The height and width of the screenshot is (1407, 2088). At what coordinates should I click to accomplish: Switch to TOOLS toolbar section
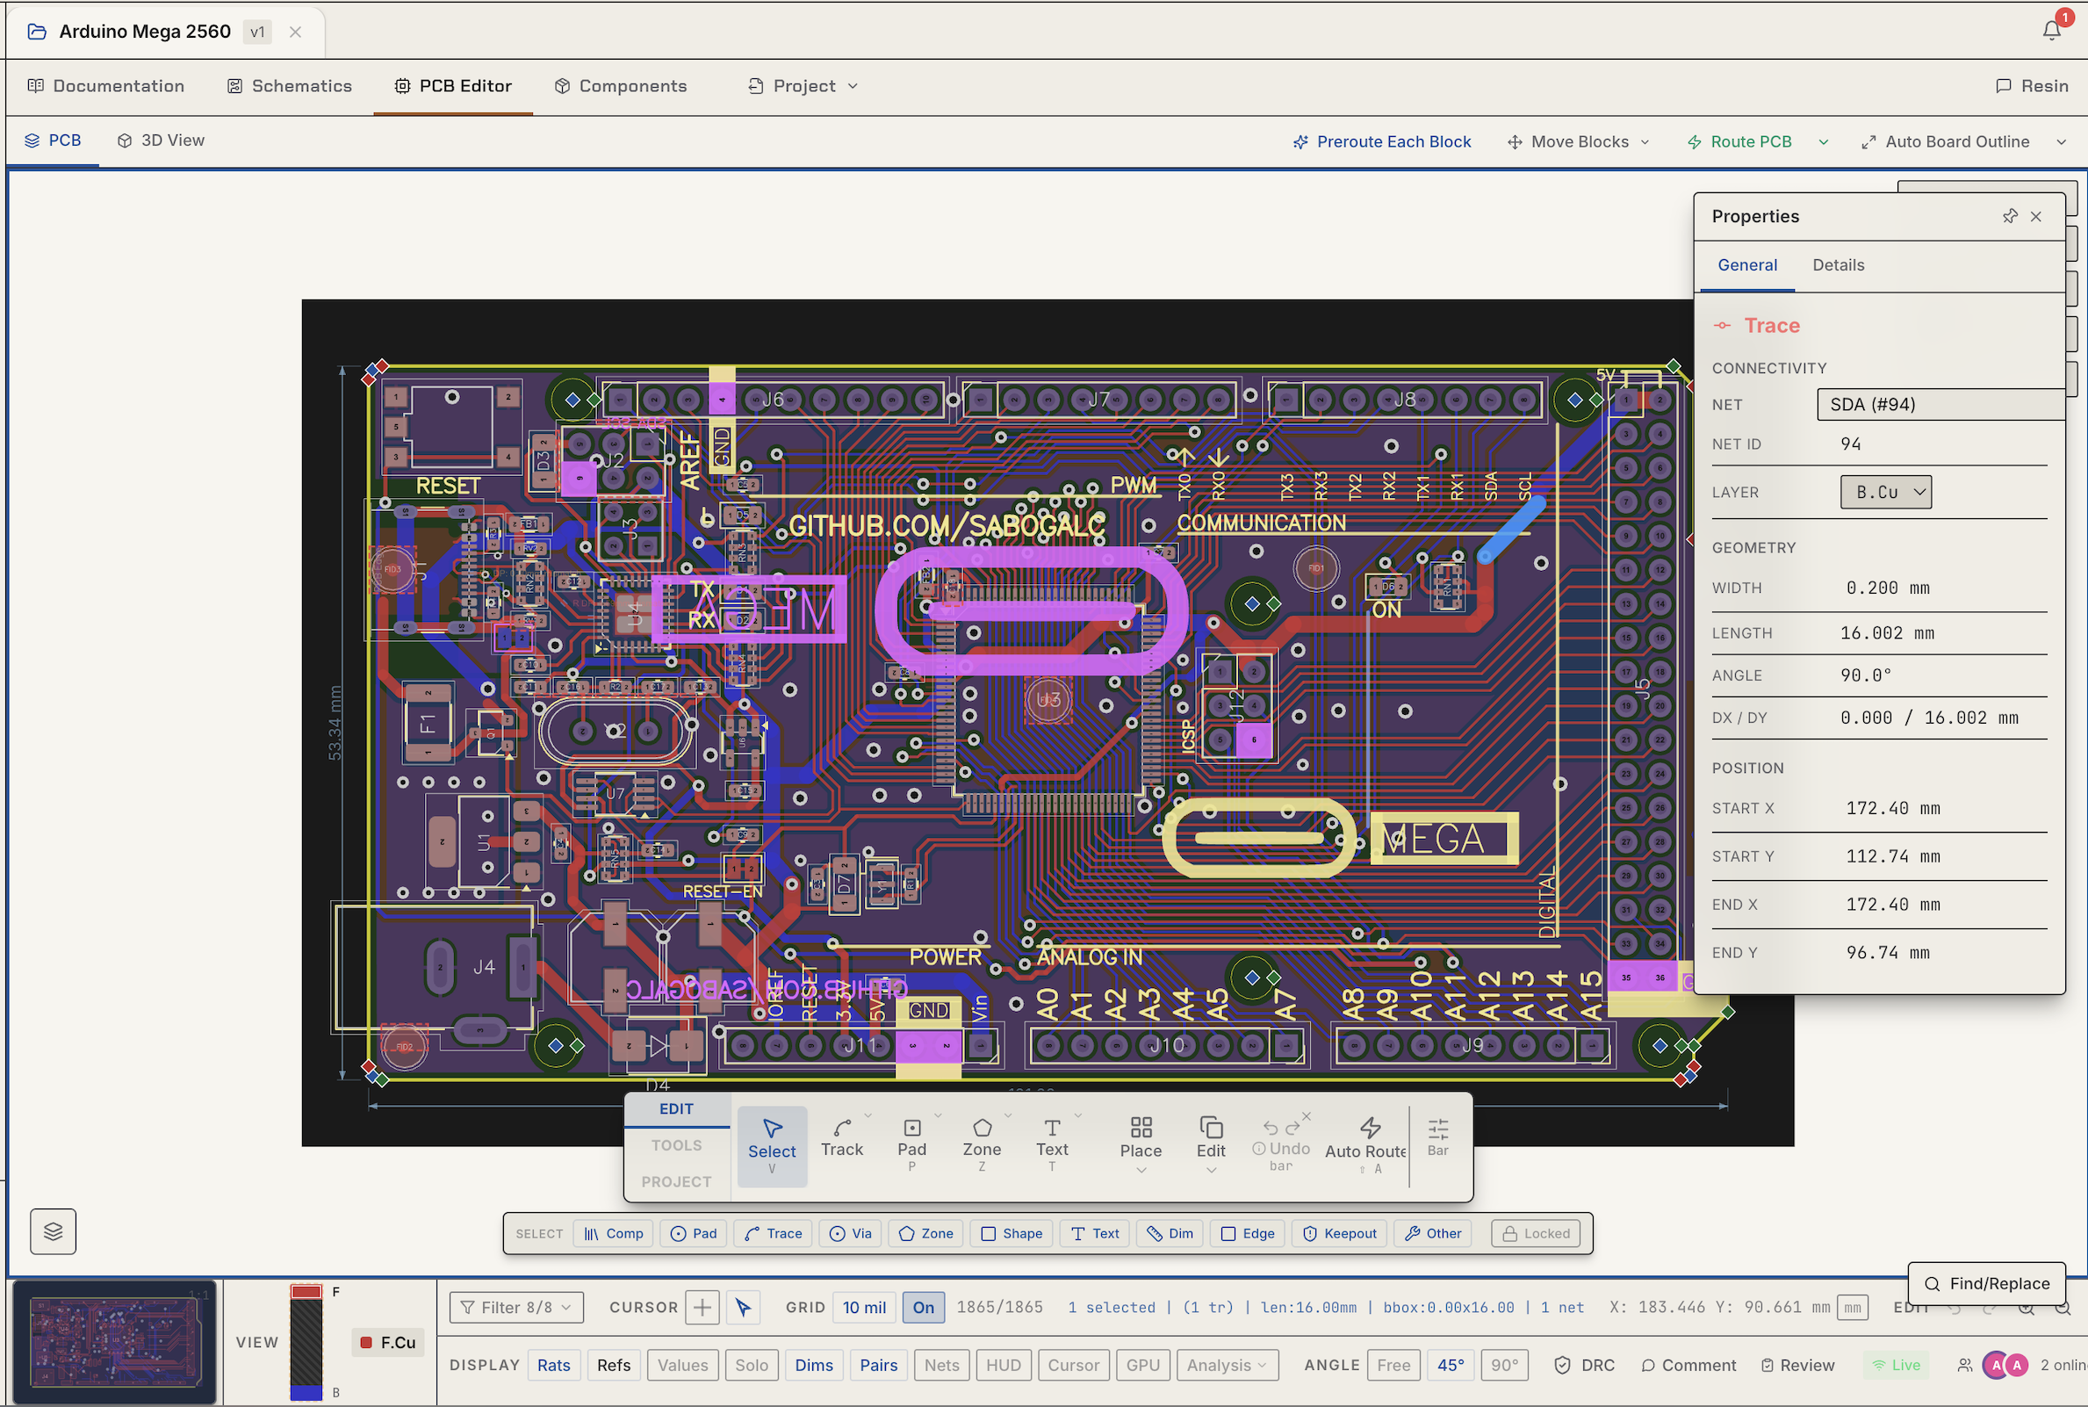676,1145
